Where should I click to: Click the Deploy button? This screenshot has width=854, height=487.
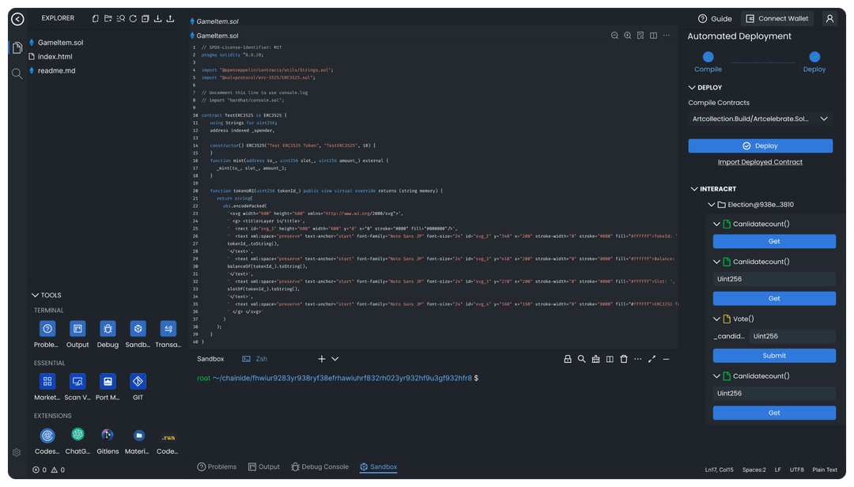click(760, 145)
